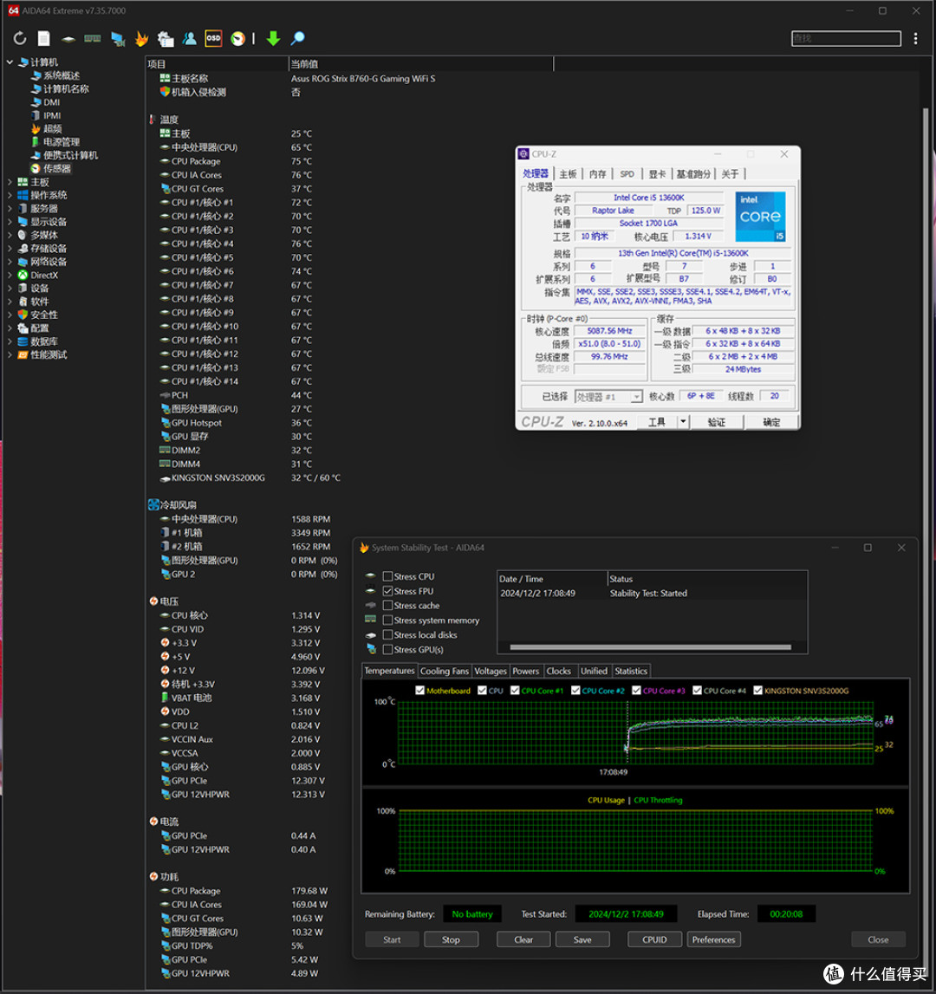Image resolution: width=936 pixels, height=994 pixels.
Task: Select 超频 in the left tree
Action: (53, 128)
